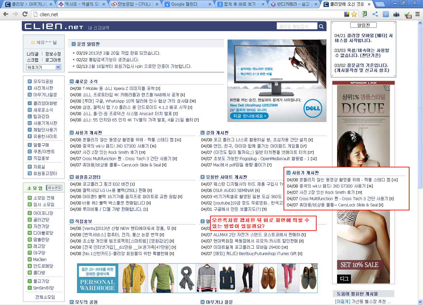Bookmark this page with the star icon
Viewport: 423px width, 305px height.
(x=354, y=14)
